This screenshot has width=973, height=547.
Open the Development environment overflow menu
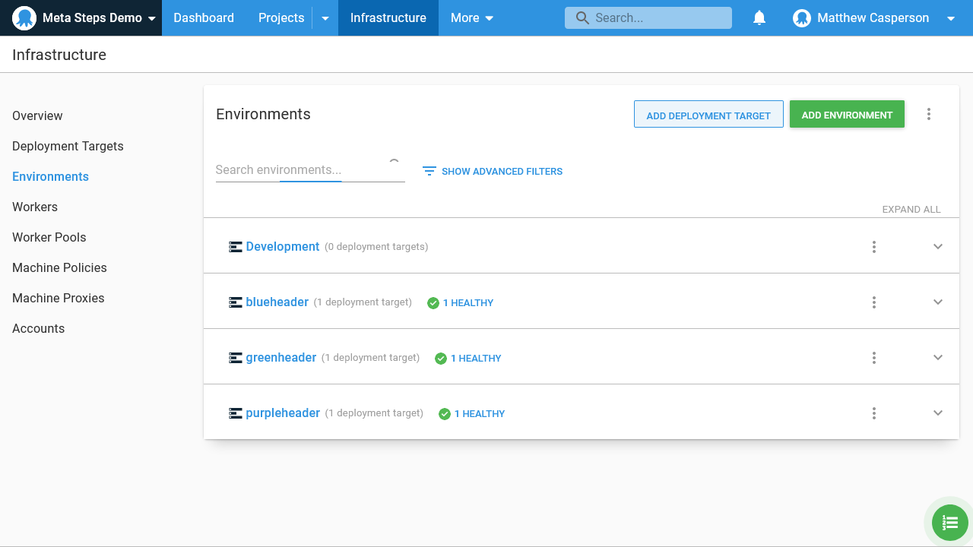coord(873,247)
